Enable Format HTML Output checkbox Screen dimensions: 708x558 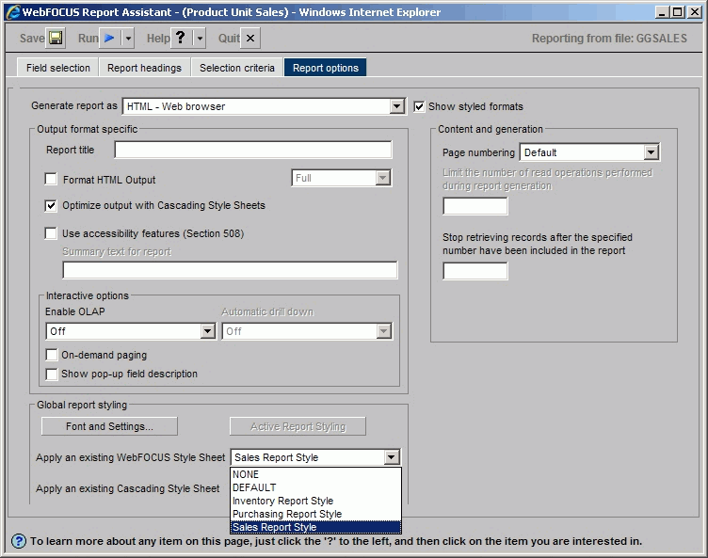pos(51,179)
